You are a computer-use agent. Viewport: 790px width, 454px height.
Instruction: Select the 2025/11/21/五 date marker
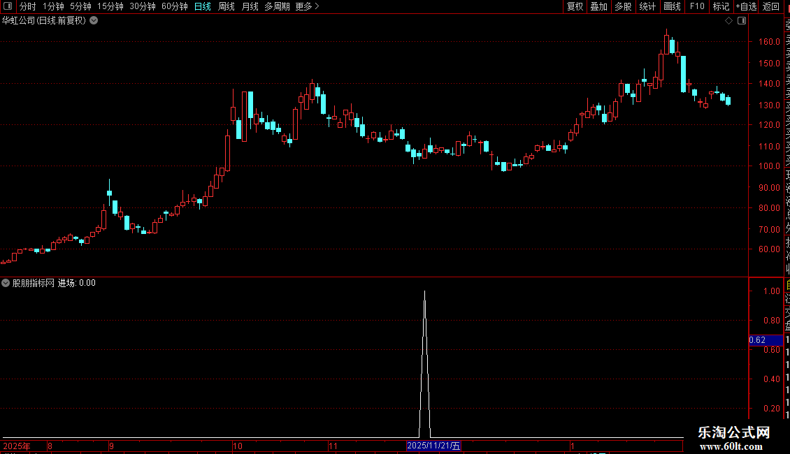tap(433, 446)
